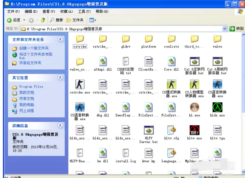The height and width of the screenshot is (178, 245).
Task: Open the Back history dropdown arrow
Action: click(x=24, y=20)
